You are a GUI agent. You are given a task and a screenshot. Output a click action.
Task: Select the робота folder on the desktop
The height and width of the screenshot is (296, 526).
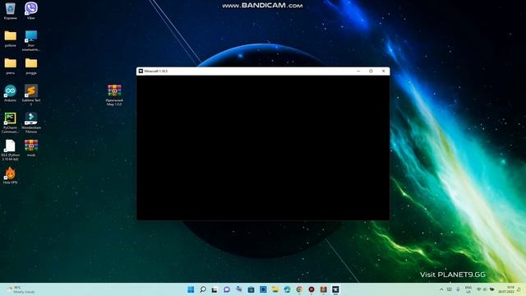tap(11, 39)
